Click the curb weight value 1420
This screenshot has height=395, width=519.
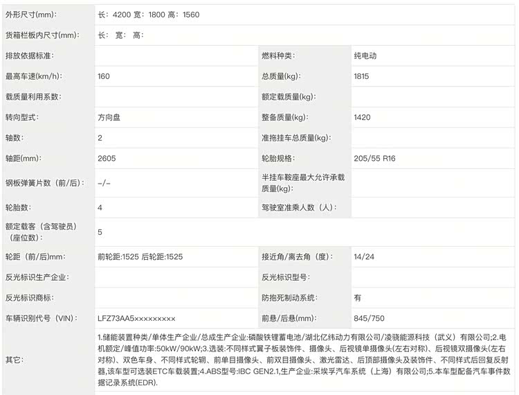(x=362, y=118)
